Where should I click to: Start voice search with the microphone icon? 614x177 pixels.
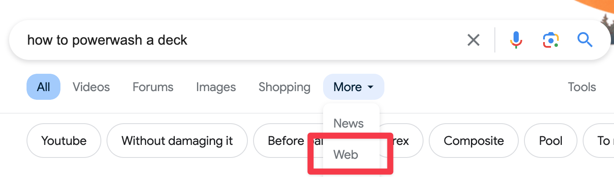[x=516, y=40]
